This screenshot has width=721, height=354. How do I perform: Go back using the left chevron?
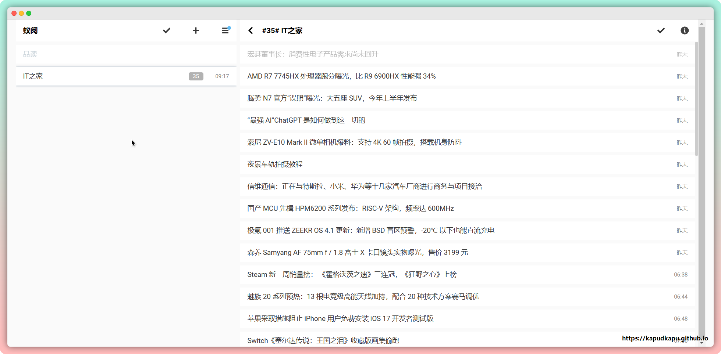[251, 30]
